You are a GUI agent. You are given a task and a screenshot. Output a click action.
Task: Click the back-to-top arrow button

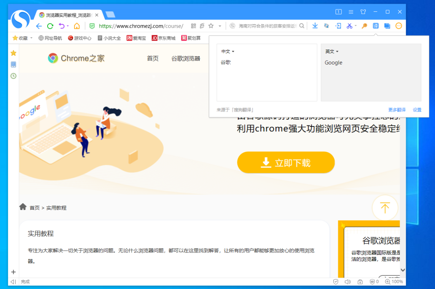[385, 208]
